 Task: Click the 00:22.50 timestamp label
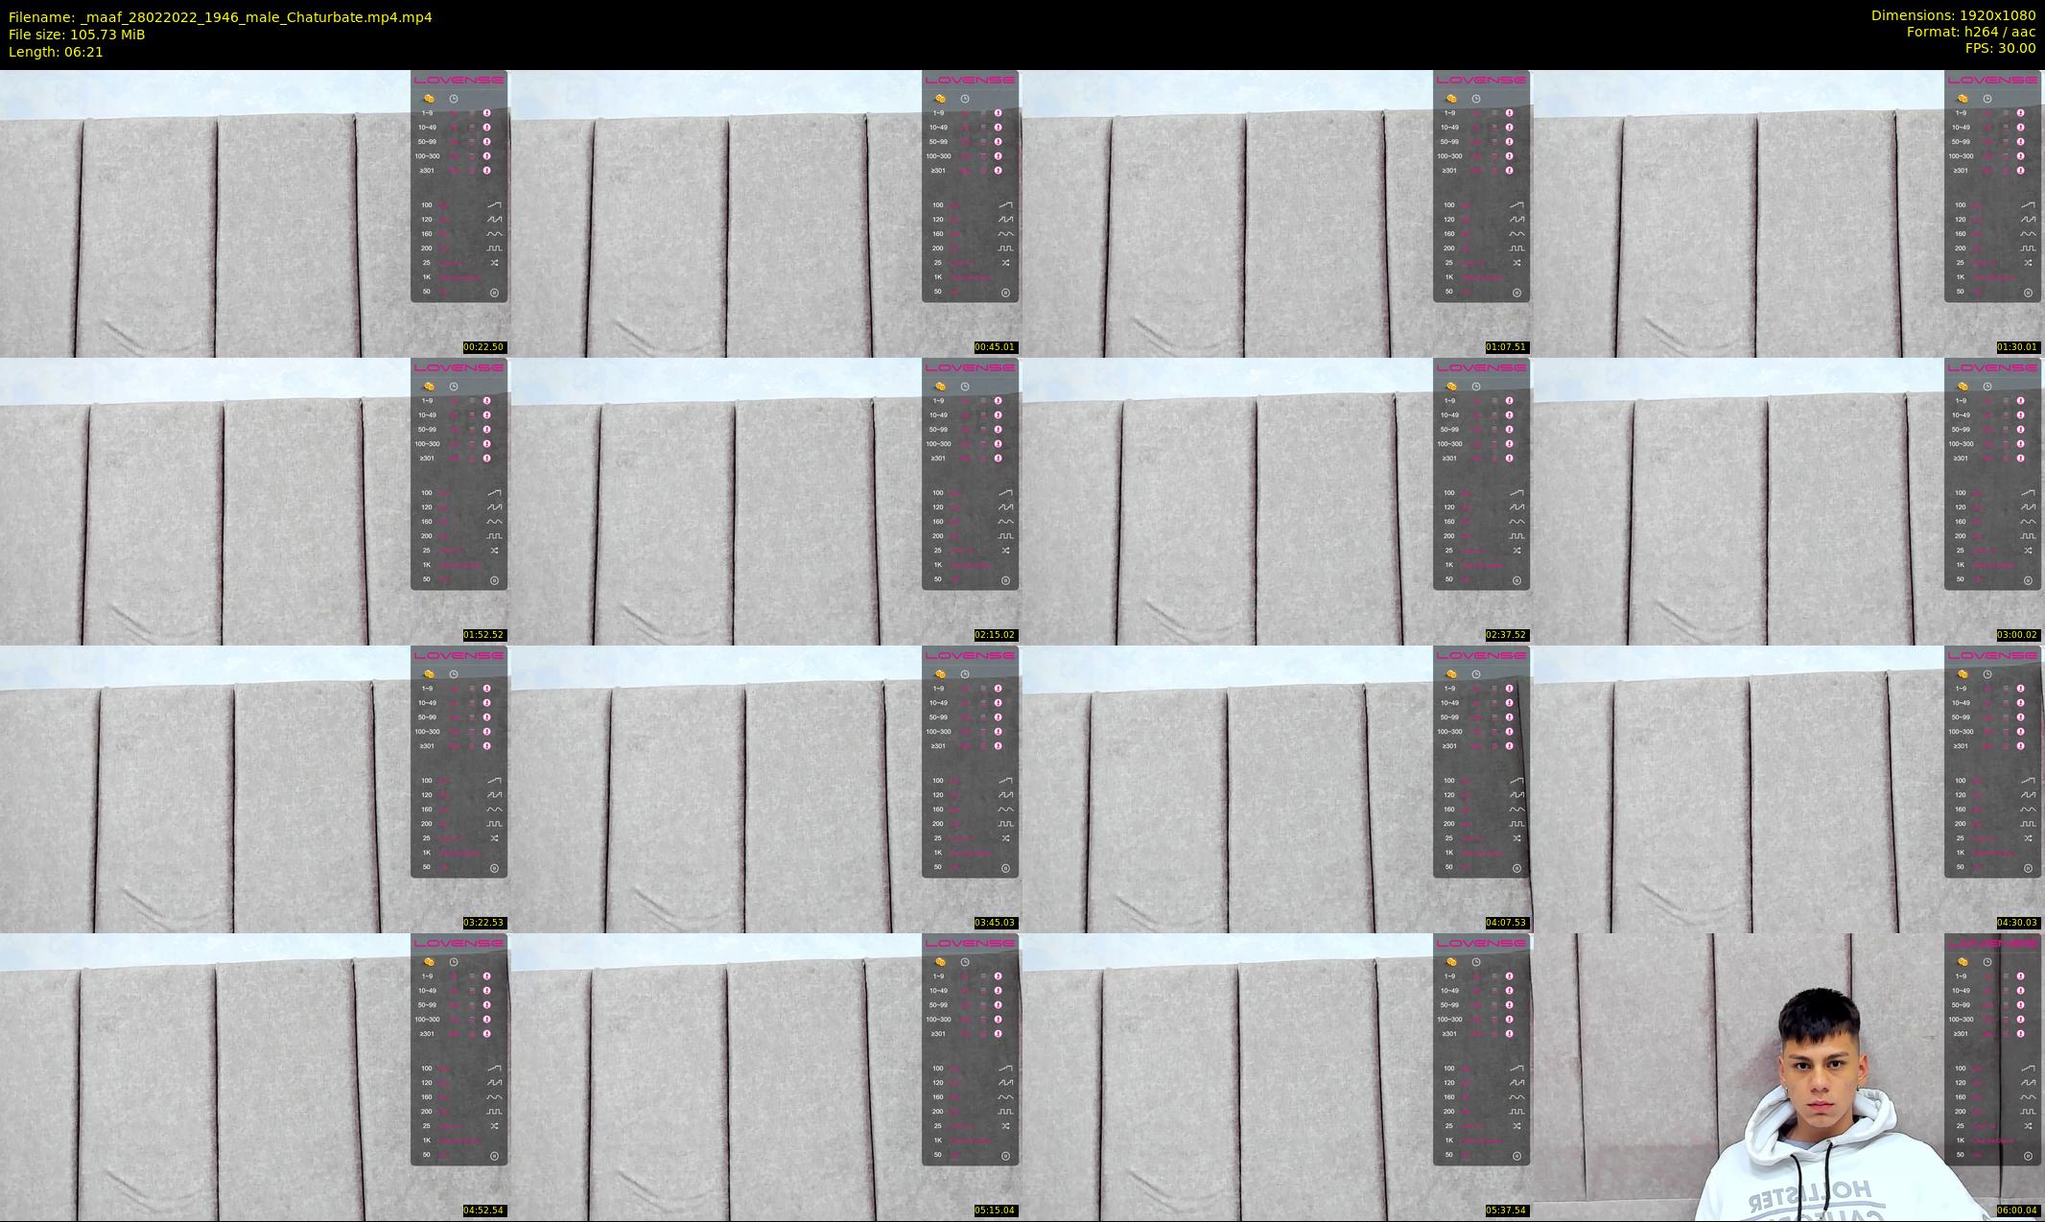[483, 347]
